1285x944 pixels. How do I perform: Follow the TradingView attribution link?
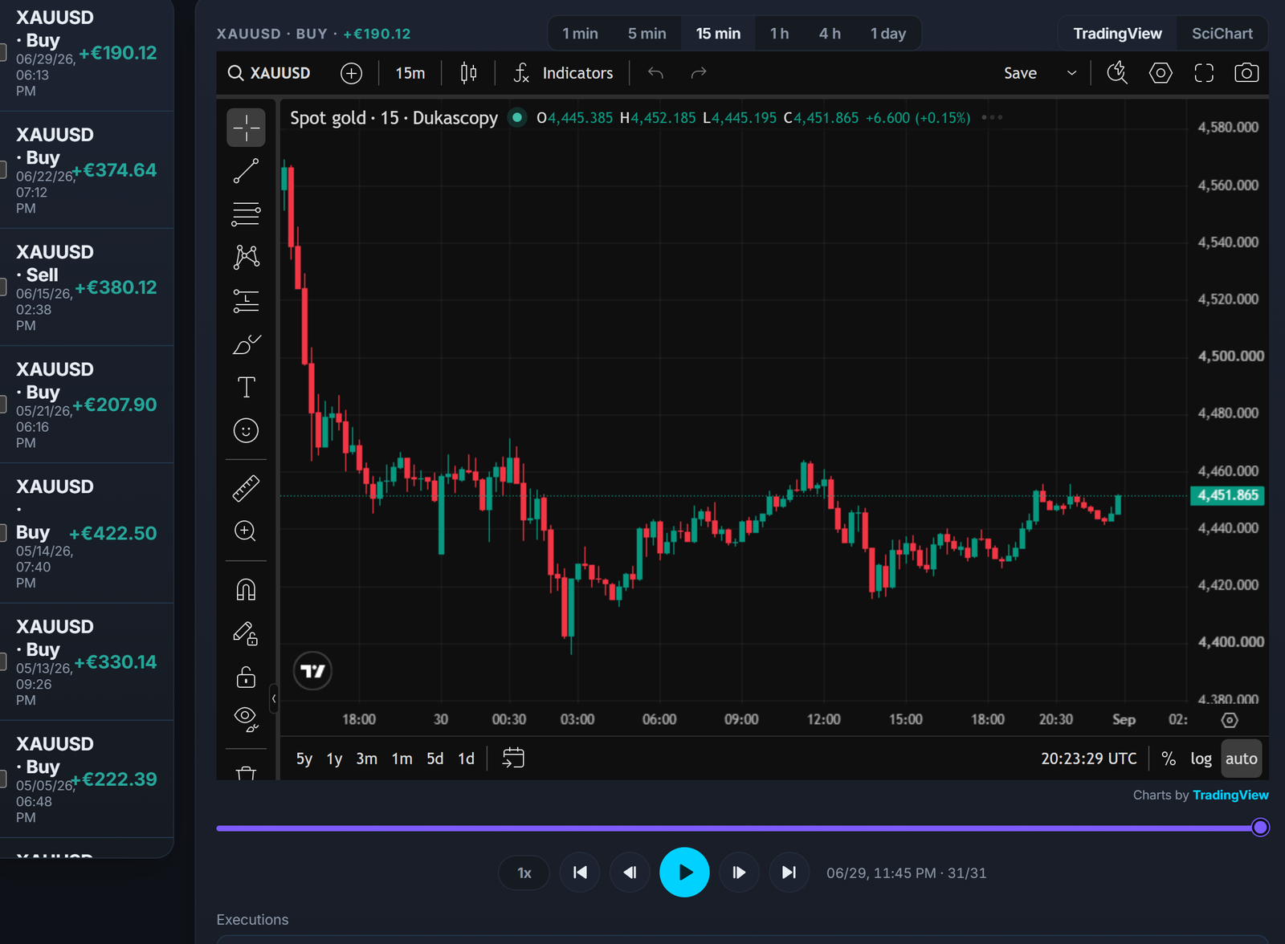tap(1230, 795)
